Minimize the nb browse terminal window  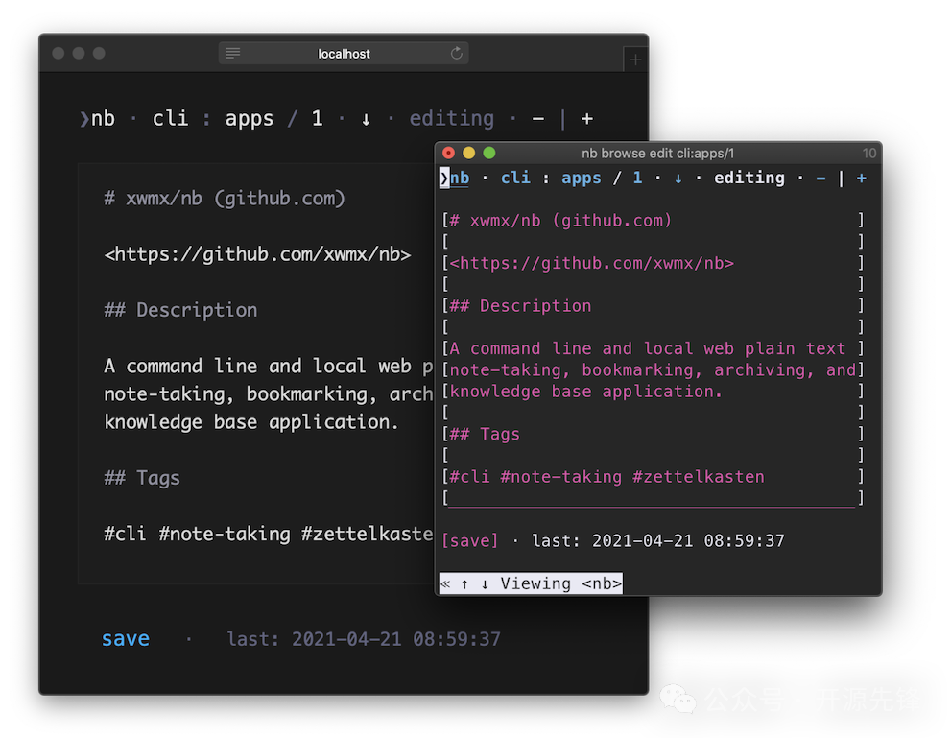469,153
